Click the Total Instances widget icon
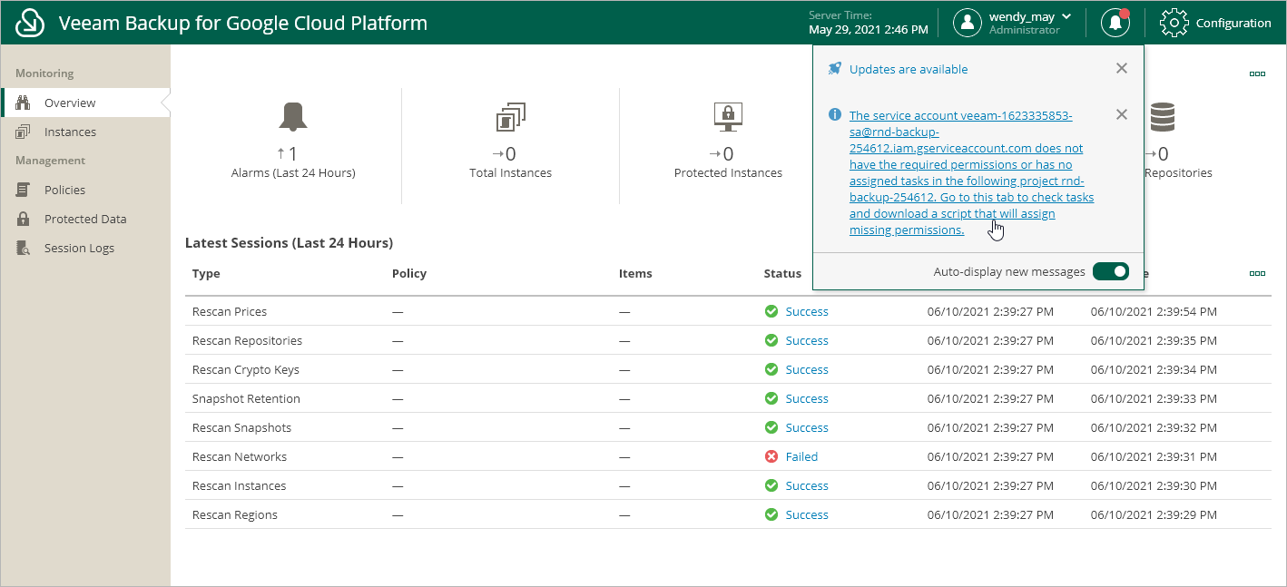 coord(510,116)
